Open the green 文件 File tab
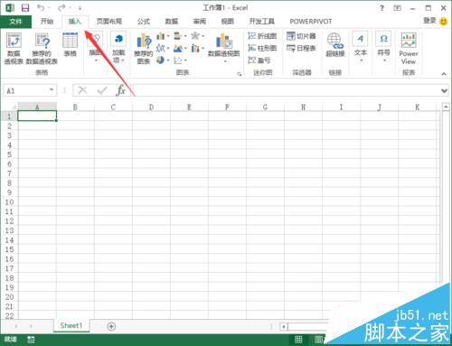This screenshot has height=346, width=452. 15,22
